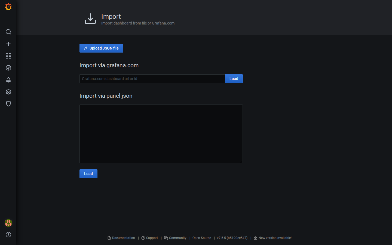Click Load next to the grafana.com field
This screenshot has width=392, height=245.
tap(234, 79)
